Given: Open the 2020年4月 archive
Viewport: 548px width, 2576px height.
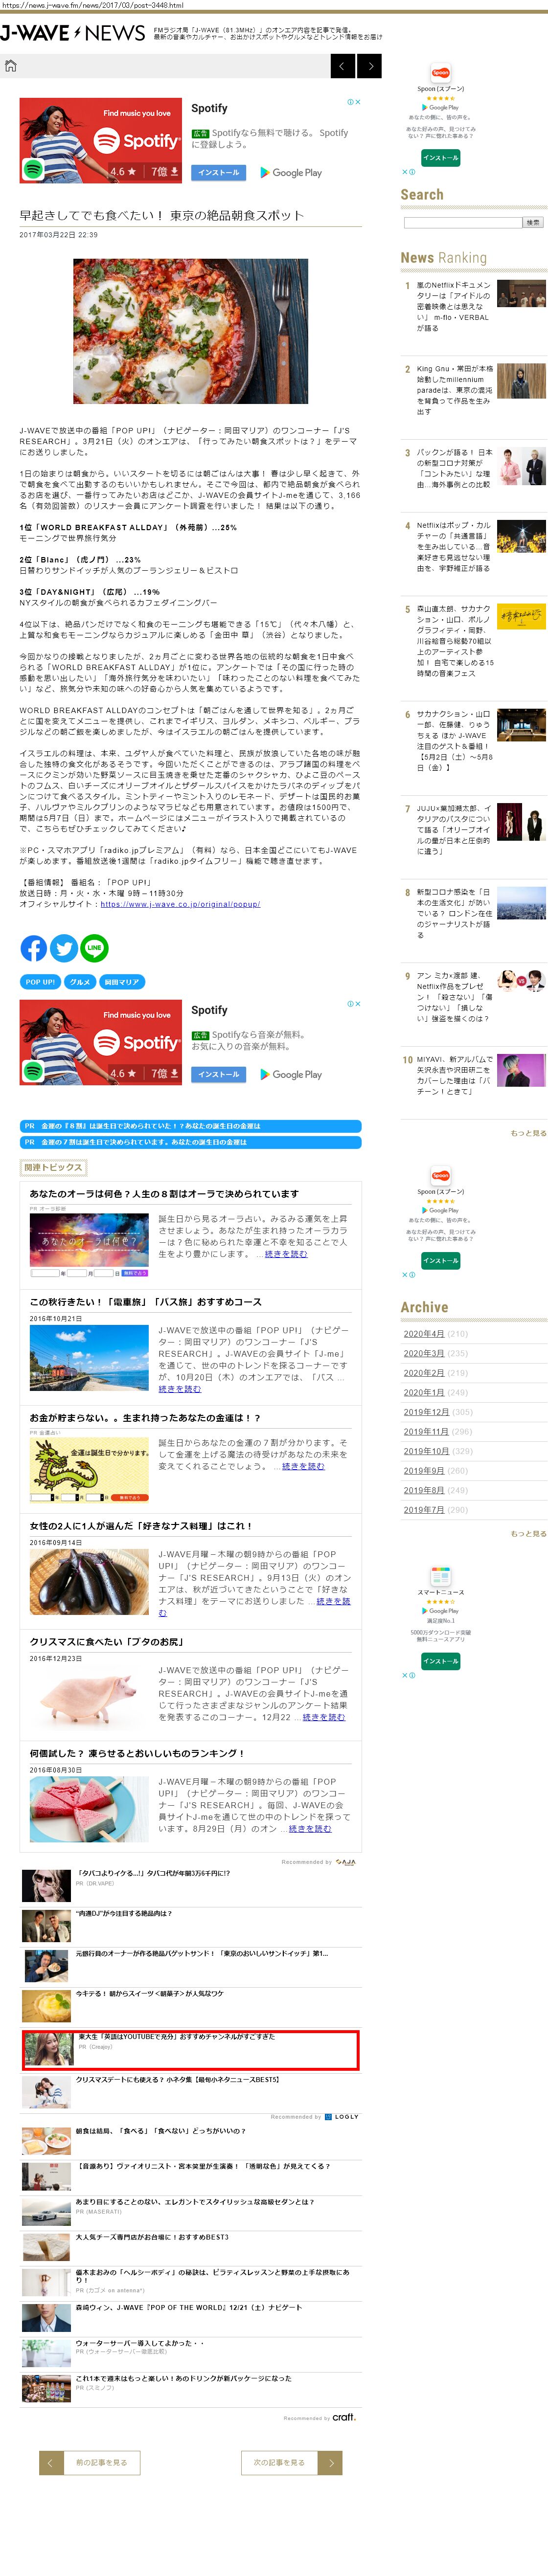Looking at the screenshot, I should (423, 1333).
